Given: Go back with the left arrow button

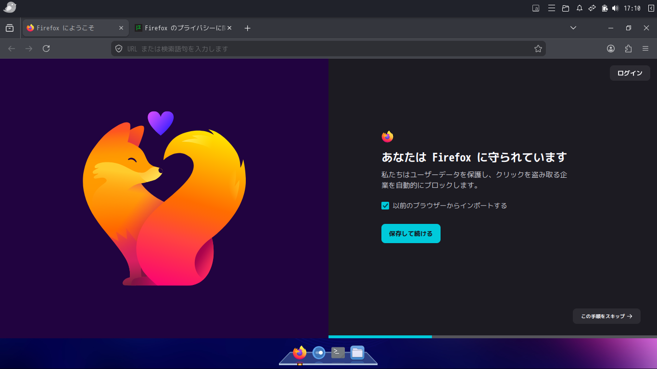Looking at the screenshot, I should (12, 49).
